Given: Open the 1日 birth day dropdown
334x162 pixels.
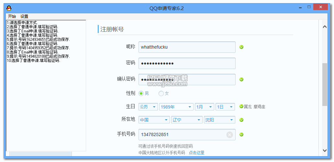Looking at the screenshot, I should (x=225, y=107).
